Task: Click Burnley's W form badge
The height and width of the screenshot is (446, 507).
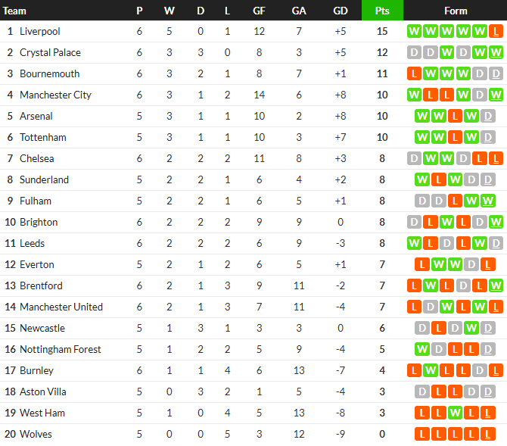Action: point(431,371)
